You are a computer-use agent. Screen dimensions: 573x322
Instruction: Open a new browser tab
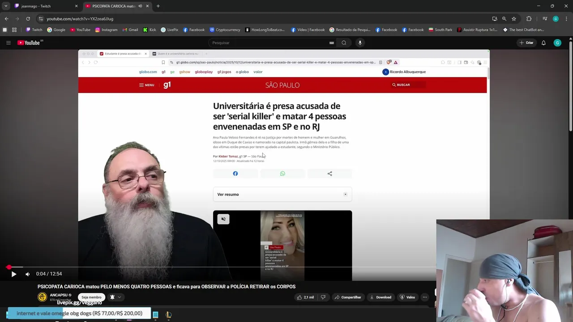point(158,6)
